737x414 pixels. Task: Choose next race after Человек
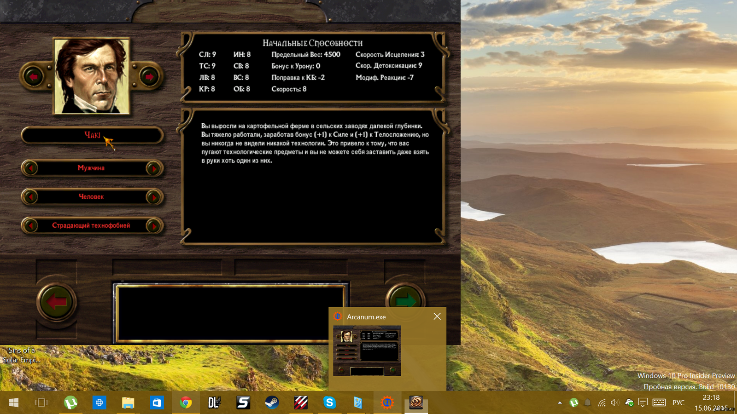point(154,197)
